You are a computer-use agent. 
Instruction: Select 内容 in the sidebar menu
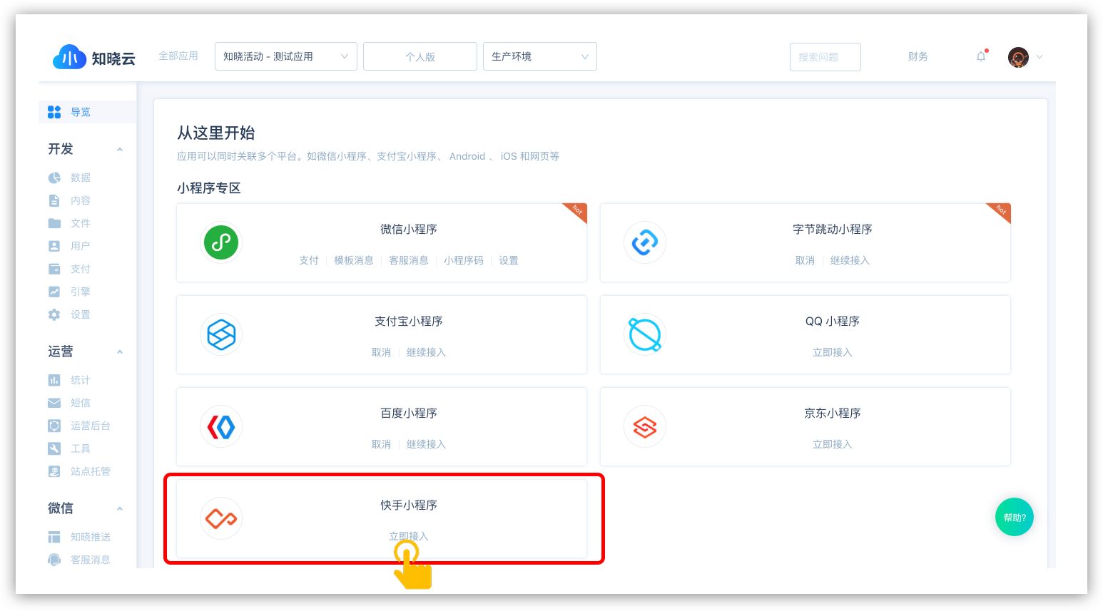[81, 200]
